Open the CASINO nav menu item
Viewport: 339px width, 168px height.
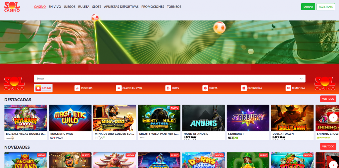pos(40,7)
